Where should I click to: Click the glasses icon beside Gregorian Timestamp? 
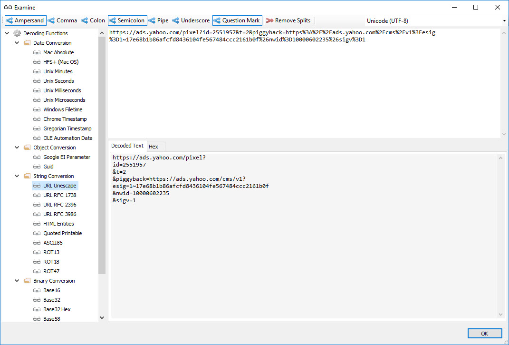[37, 128]
